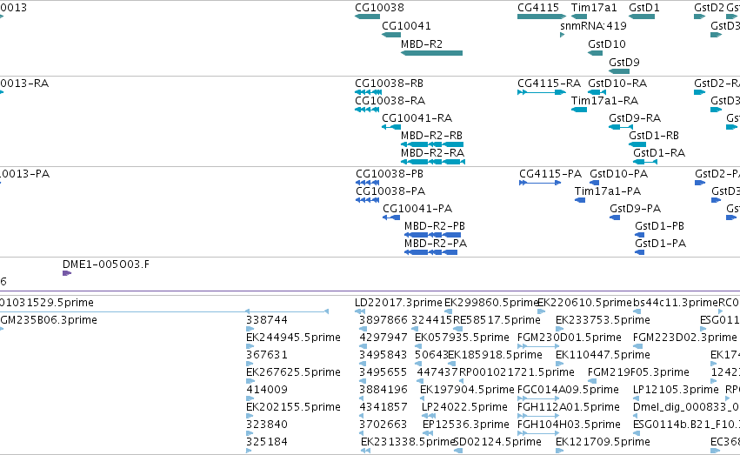Click EST EK197904.5prime
The height and width of the screenshot is (455, 740).
pos(467,391)
